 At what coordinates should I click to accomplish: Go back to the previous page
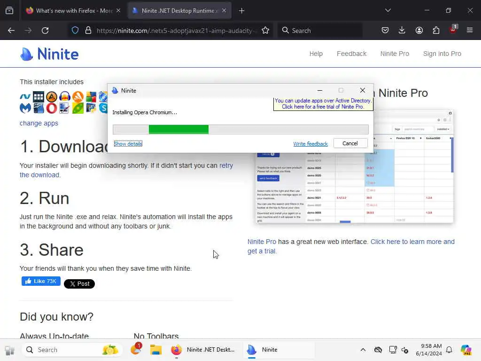click(x=11, y=31)
